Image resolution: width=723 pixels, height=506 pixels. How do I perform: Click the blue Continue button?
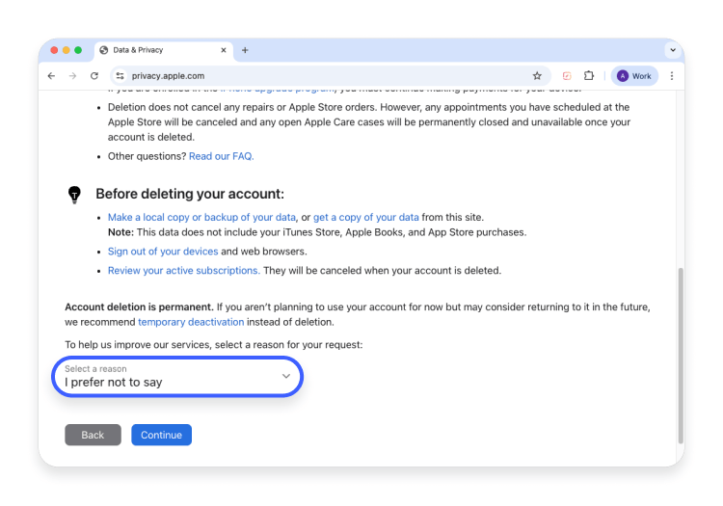click(x=161, y=435)
